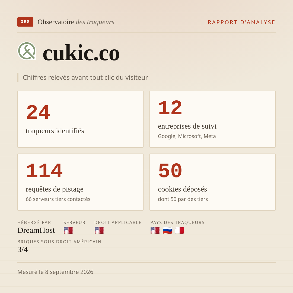Click the 'entreprises de suivi' label
Viewport: 293px width, 293px height.
[187, 126]
